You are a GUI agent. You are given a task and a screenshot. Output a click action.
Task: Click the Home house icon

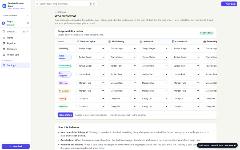4,38
